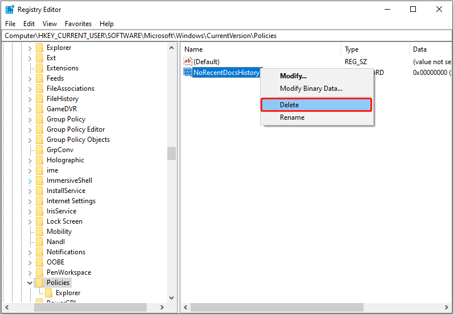Click the Group Policy Objects folder icon
Viewport: 454px width, 315px height.
[39, 140]
